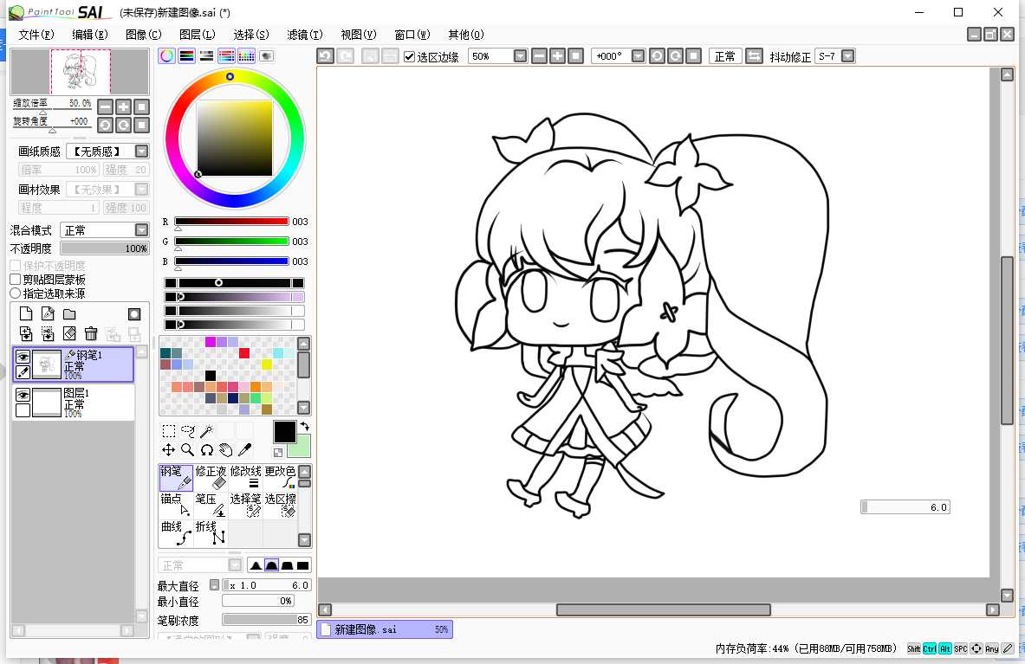The width and height of the screenshot is (1025, 664).
Task: Hide the 图层1 layer
Action: 23,395
